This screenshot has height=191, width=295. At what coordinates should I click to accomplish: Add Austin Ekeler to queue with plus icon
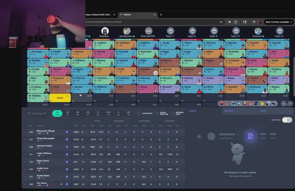pos(25,177)
